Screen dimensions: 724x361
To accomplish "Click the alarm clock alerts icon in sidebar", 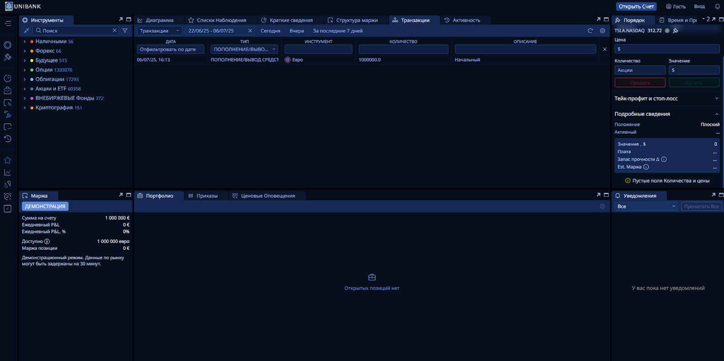I will pos(8,196).
